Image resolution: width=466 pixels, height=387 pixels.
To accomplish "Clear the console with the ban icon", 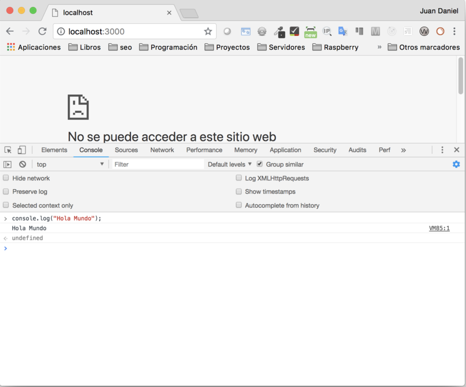I will pos(23,164).
